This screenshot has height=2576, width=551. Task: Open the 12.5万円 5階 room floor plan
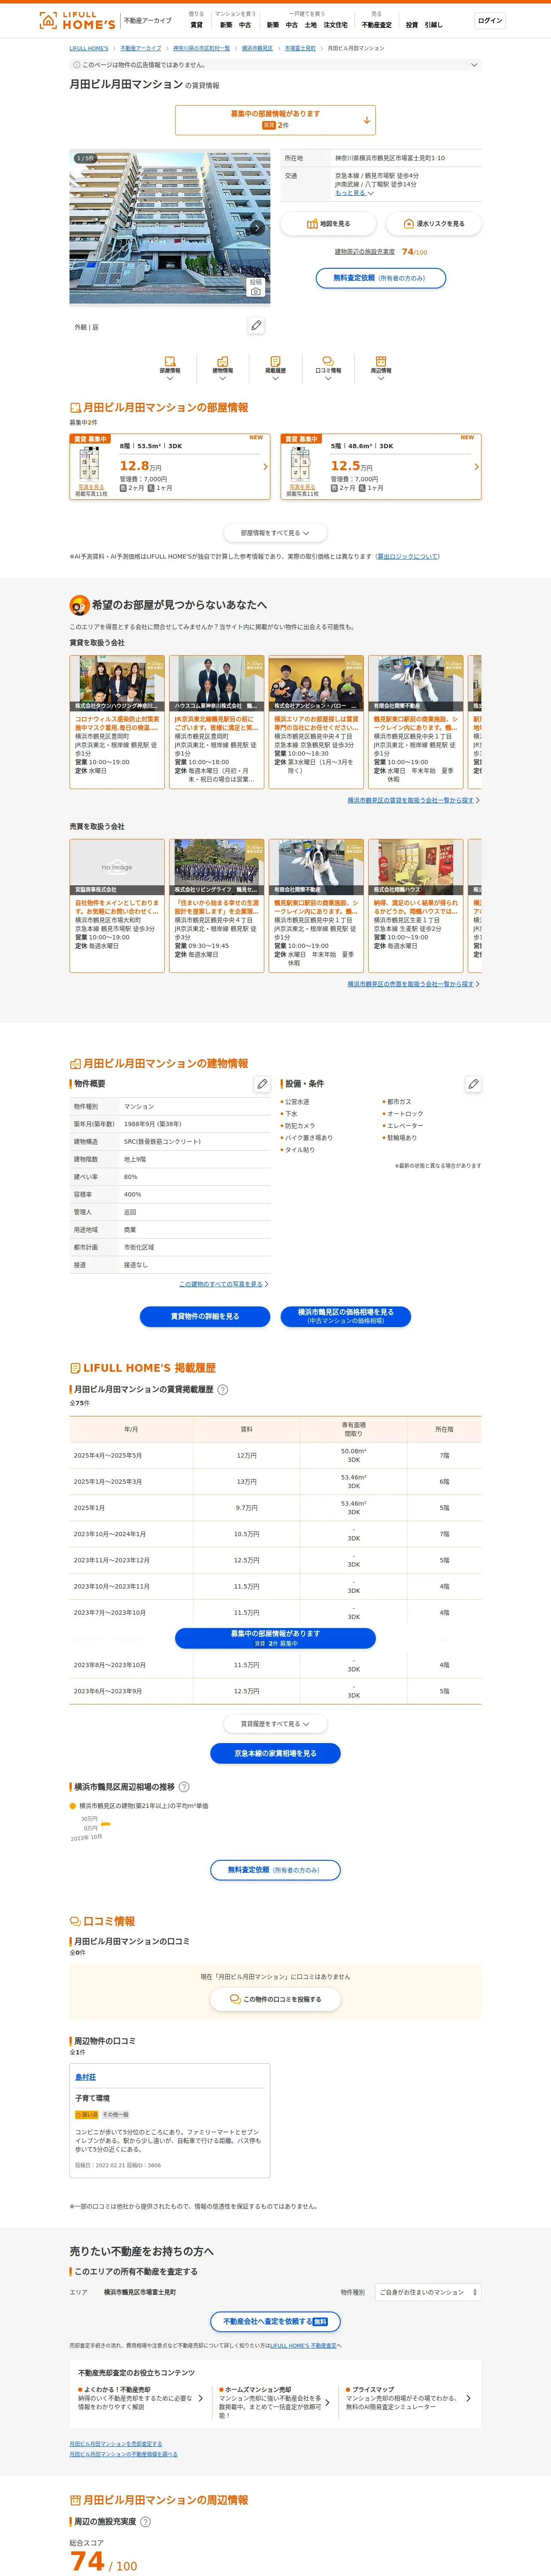tap(301, 465)
